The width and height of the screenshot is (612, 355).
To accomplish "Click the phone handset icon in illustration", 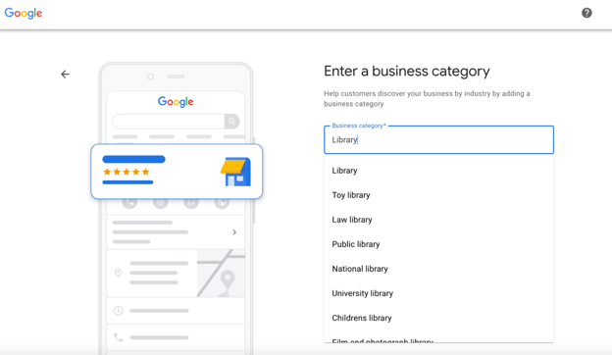I will pos(118,337).
